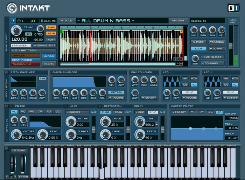
Task: Toggle Pitch Envelope RTG button
Action: coord(42,78)
